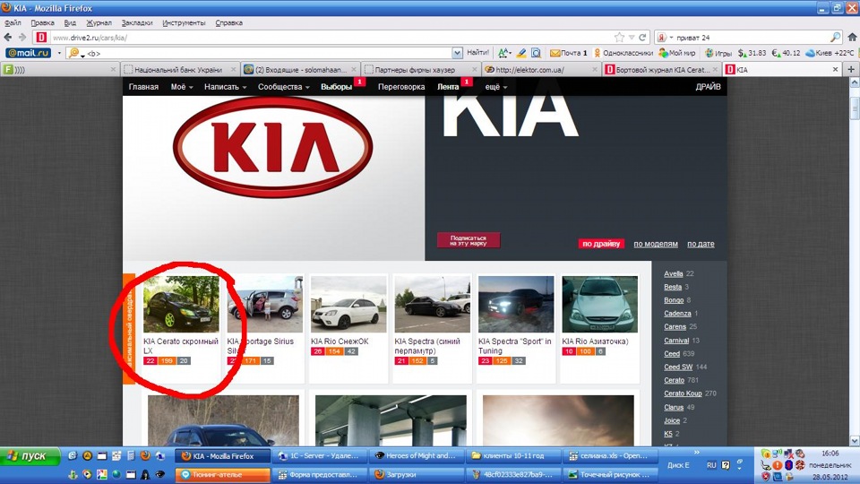Viewport: 860px width, 484px height.
Task: Sort cars по моделям
Action: point(656,244)
